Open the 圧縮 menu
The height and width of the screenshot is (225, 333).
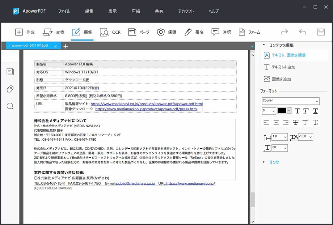pos(136,11)
